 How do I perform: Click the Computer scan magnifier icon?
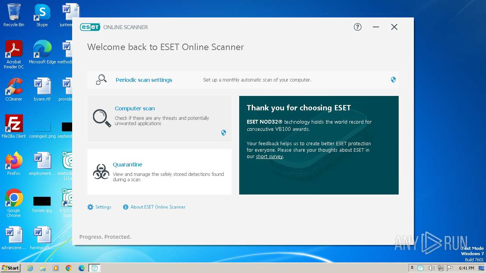tap(102, 118)
